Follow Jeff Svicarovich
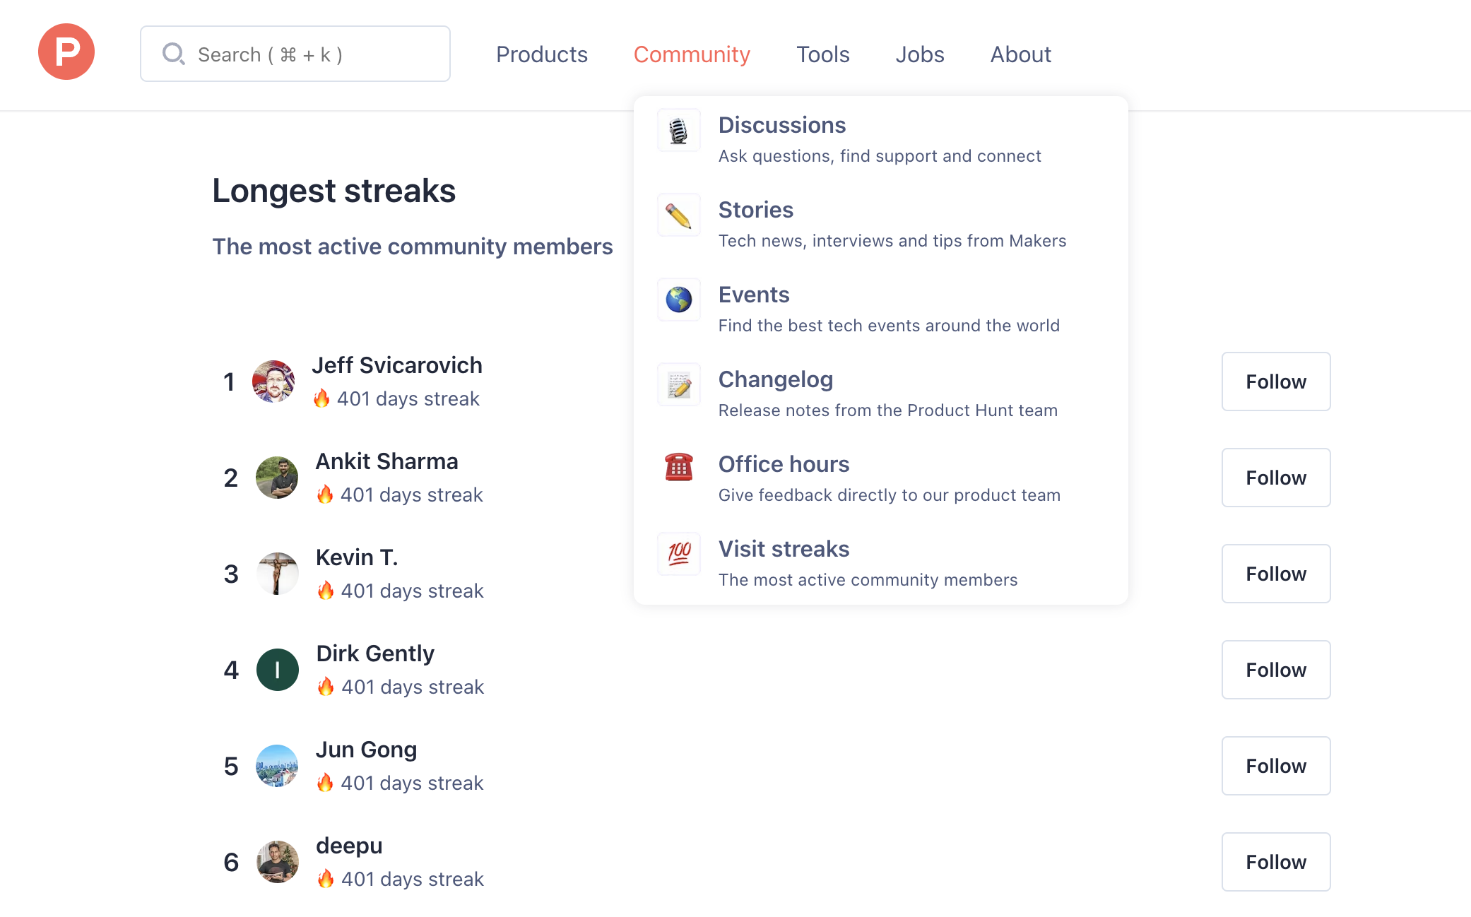Viewport: 1471px width, 917px height. click(1275, 381)
